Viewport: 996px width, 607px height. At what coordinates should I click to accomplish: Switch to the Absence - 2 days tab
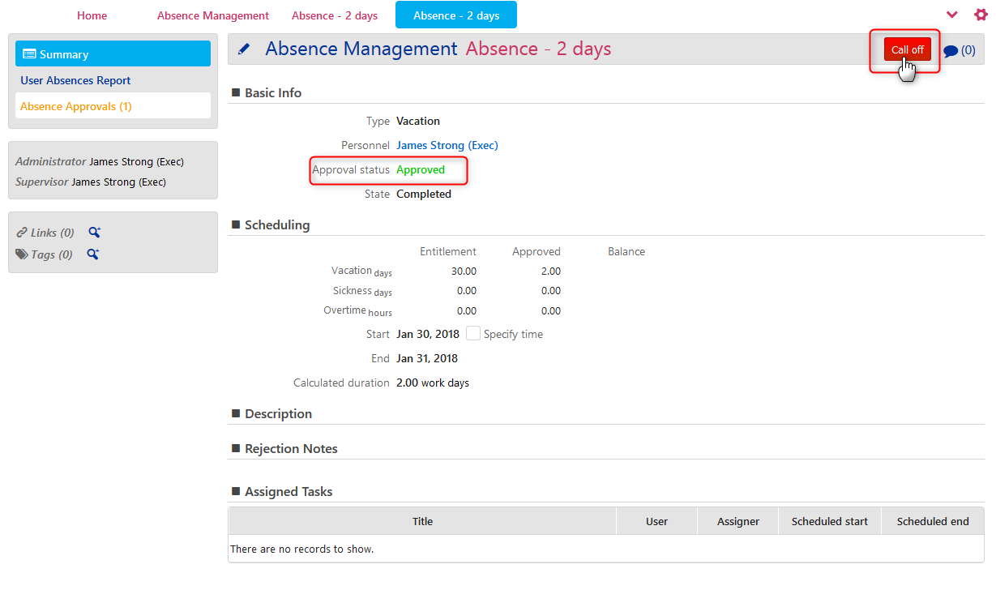coord(455,14)
